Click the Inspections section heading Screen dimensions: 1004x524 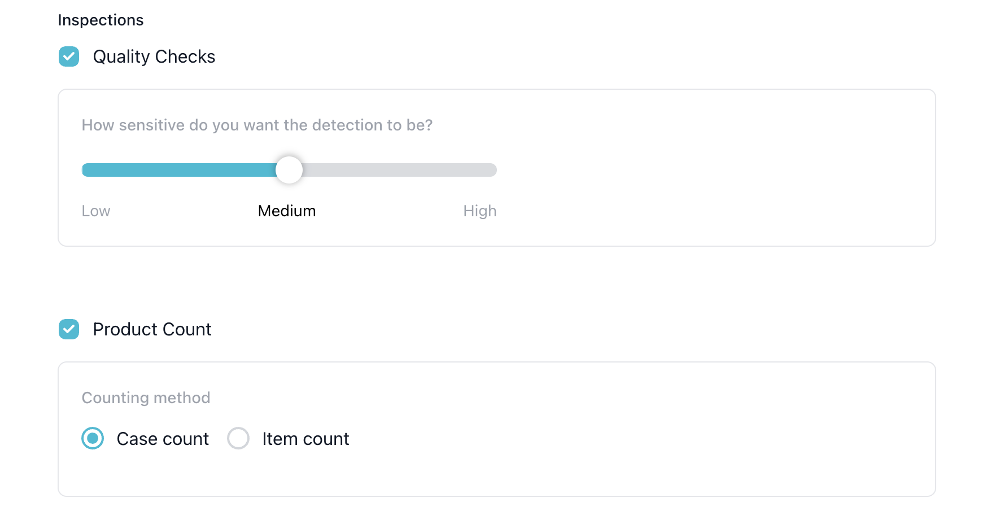pyautogui.click(x=101, y=20)
